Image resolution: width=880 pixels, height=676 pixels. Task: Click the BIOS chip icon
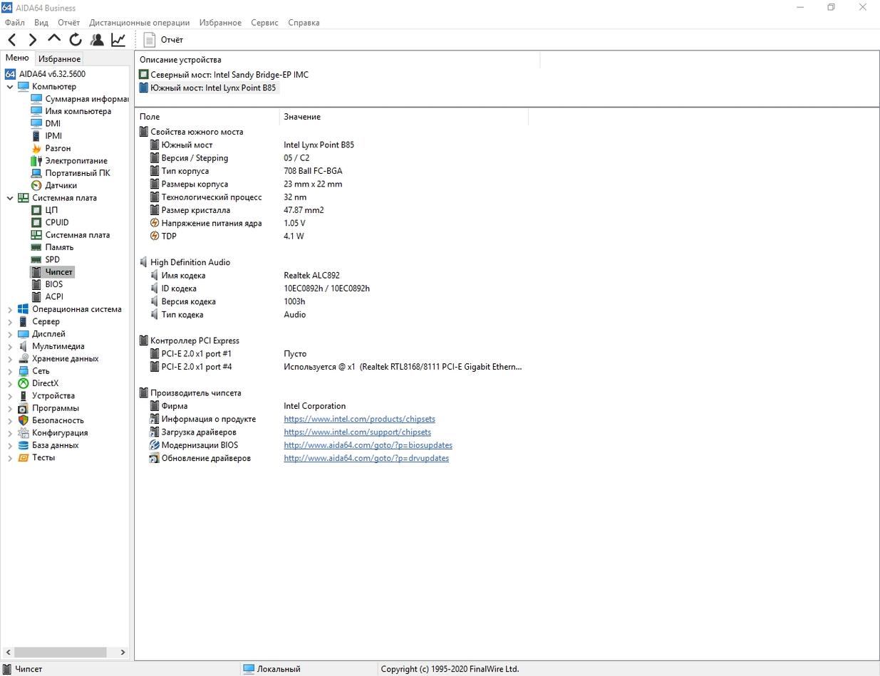36,284
